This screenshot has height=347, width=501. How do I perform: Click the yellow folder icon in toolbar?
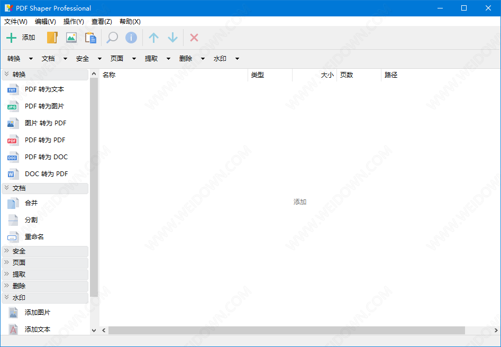[x=52, y=38]
